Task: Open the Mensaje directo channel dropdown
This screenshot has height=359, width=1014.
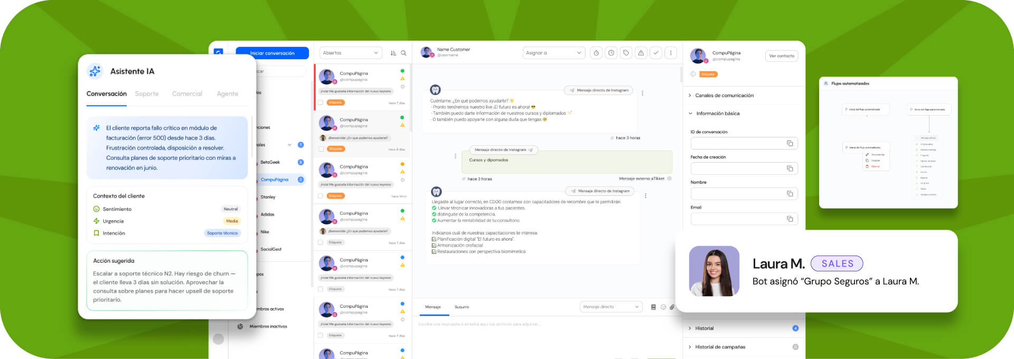Action: (611, 307)
